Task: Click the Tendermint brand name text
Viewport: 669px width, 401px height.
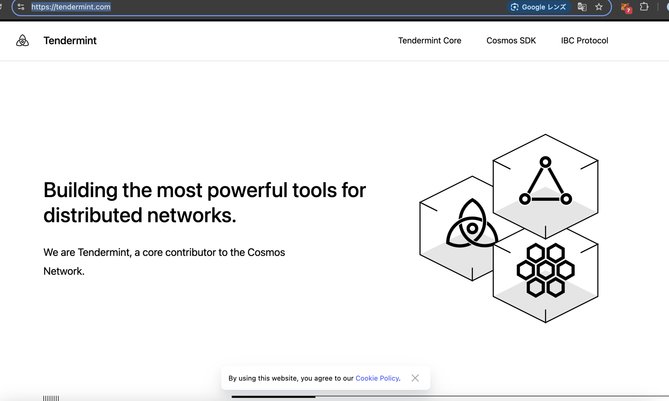Action: click(70, 40)
